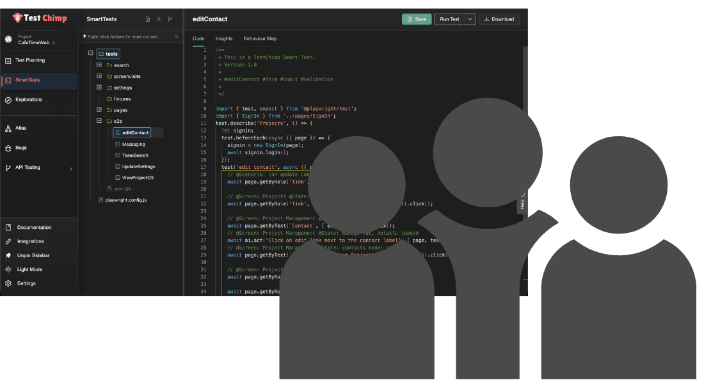This screenshot has height=387, width=704.
Task: Collapse the e2e folder
Action: tap(99, 121)
